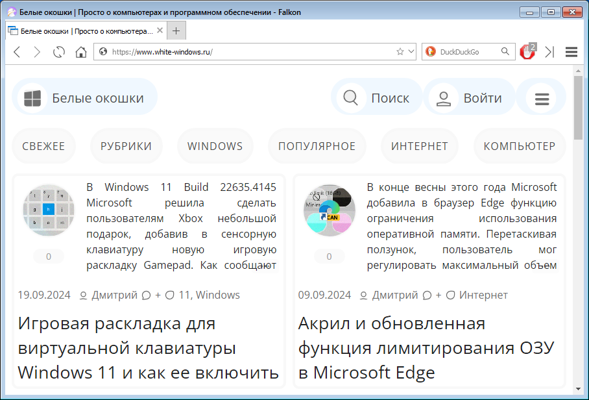The height and width of the screenshot is (400, 589).
Task: Click the Windows logo icon in the site header
Action: (x=32, y=99)
